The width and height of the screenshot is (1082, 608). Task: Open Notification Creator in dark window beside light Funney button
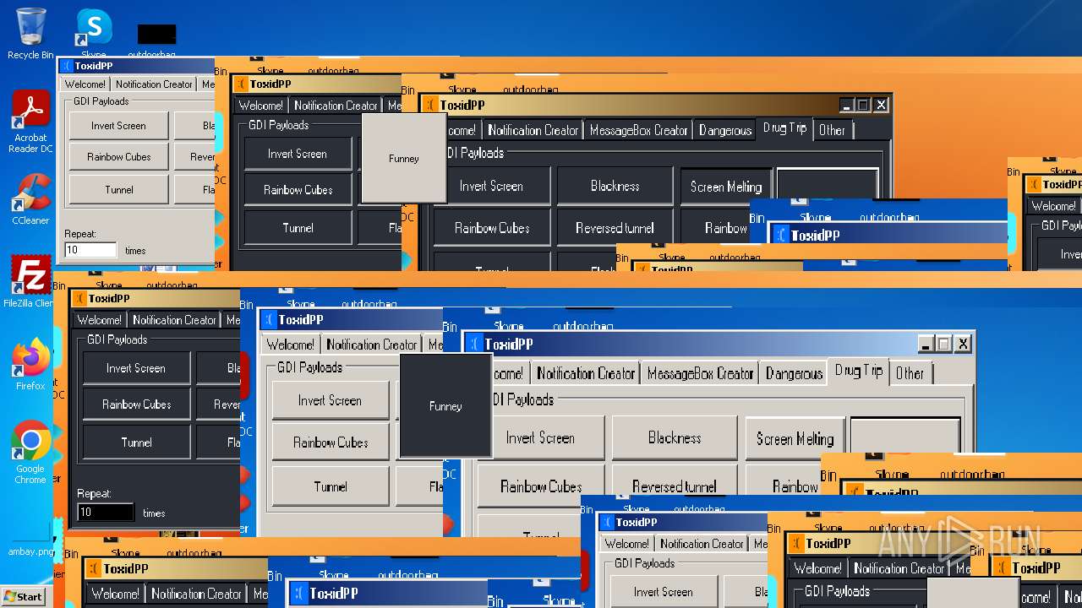(336, 106)
